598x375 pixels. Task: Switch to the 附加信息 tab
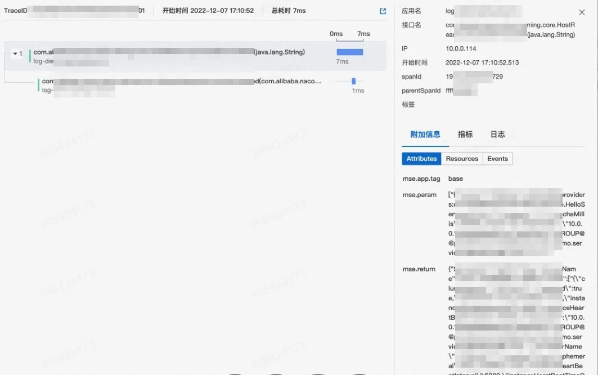coord(425,135)
